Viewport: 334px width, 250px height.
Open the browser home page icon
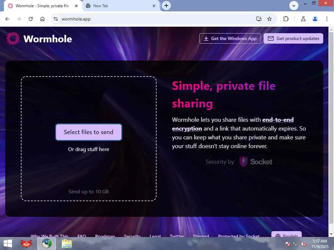pyautogui.click(x=42, y=19)
